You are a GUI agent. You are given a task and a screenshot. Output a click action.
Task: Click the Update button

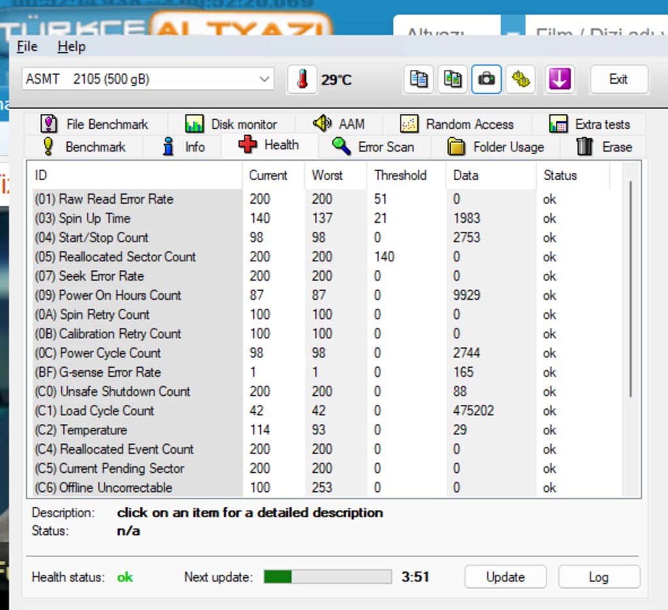pos(506,577)
